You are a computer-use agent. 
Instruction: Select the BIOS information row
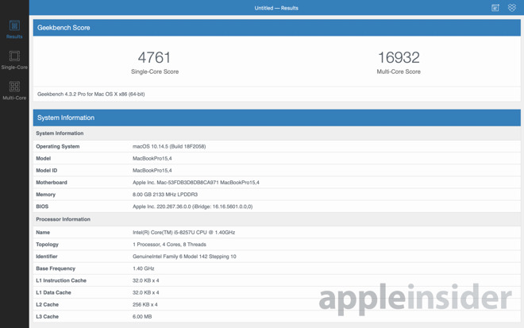(276, 206)
